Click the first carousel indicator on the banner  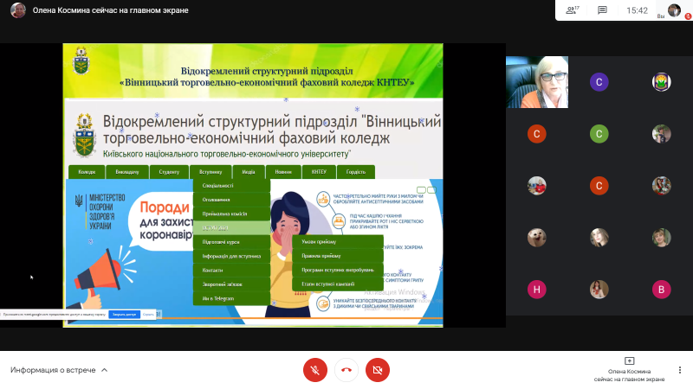421,190
